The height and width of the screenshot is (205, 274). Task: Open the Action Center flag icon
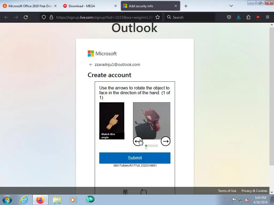[x=234, y=200]
